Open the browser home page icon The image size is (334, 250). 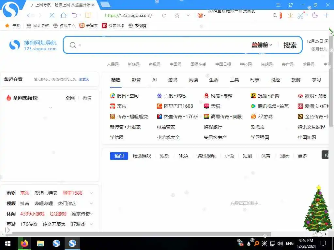click(x=64, y=15)
